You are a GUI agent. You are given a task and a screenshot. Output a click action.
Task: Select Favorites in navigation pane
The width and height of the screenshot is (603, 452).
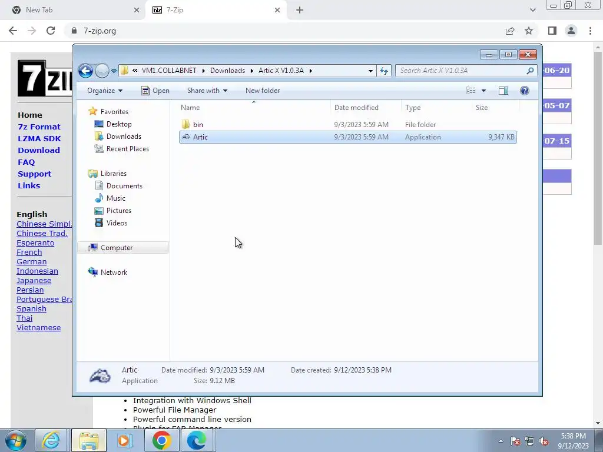(114, 112)
